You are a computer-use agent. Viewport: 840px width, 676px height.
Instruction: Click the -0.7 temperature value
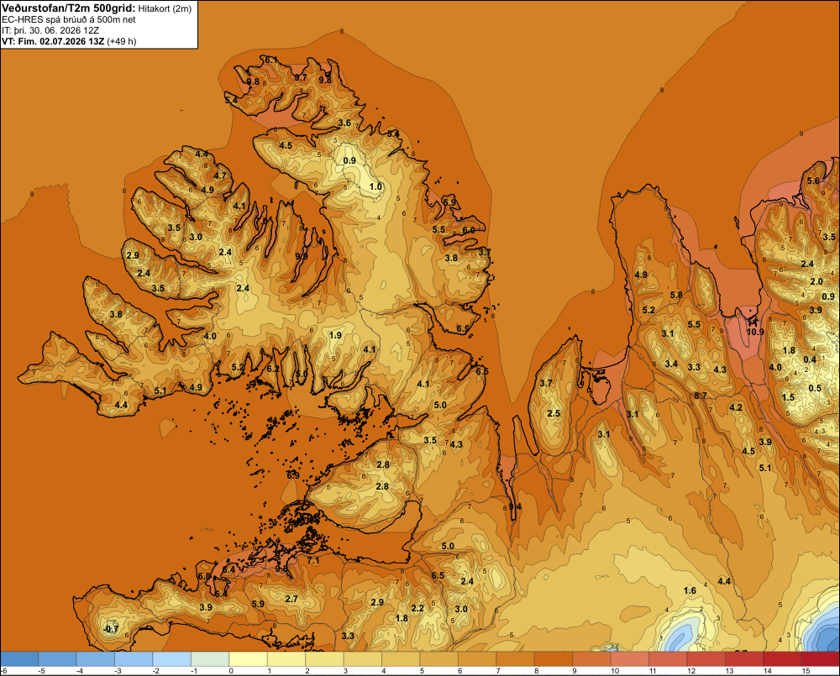(111, 629)
